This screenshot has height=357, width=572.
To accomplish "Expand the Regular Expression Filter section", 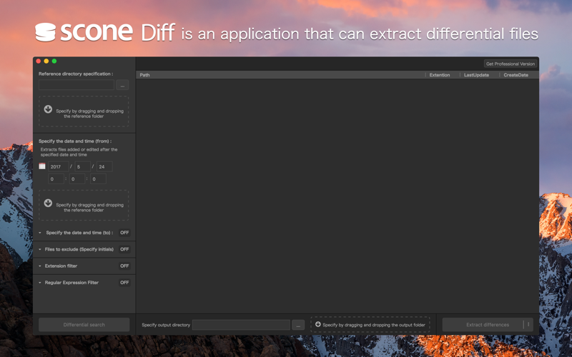I will point(40,283).
